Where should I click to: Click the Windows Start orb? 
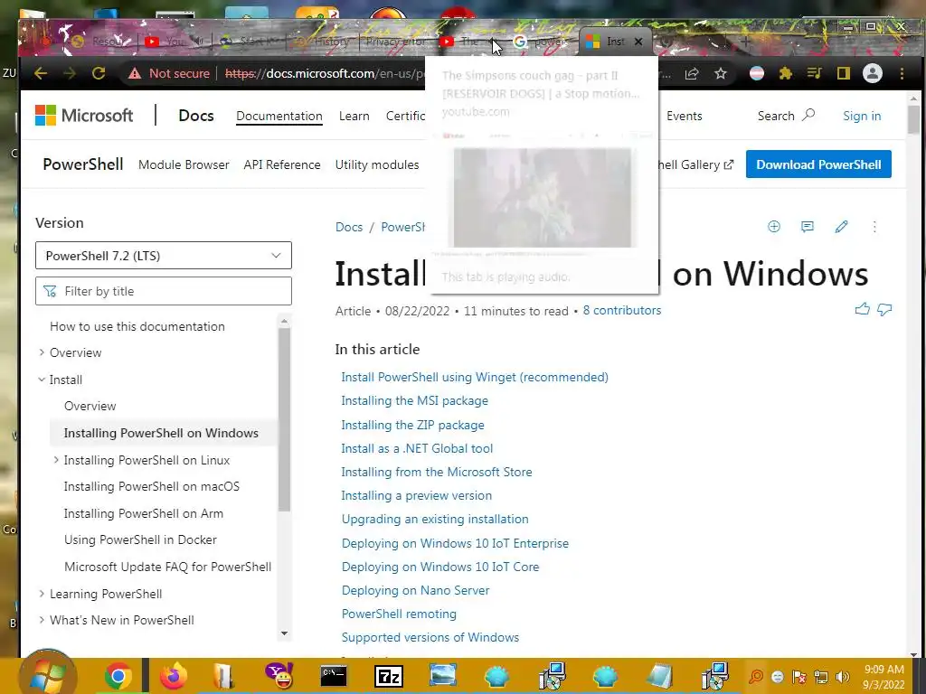(48, 674)
